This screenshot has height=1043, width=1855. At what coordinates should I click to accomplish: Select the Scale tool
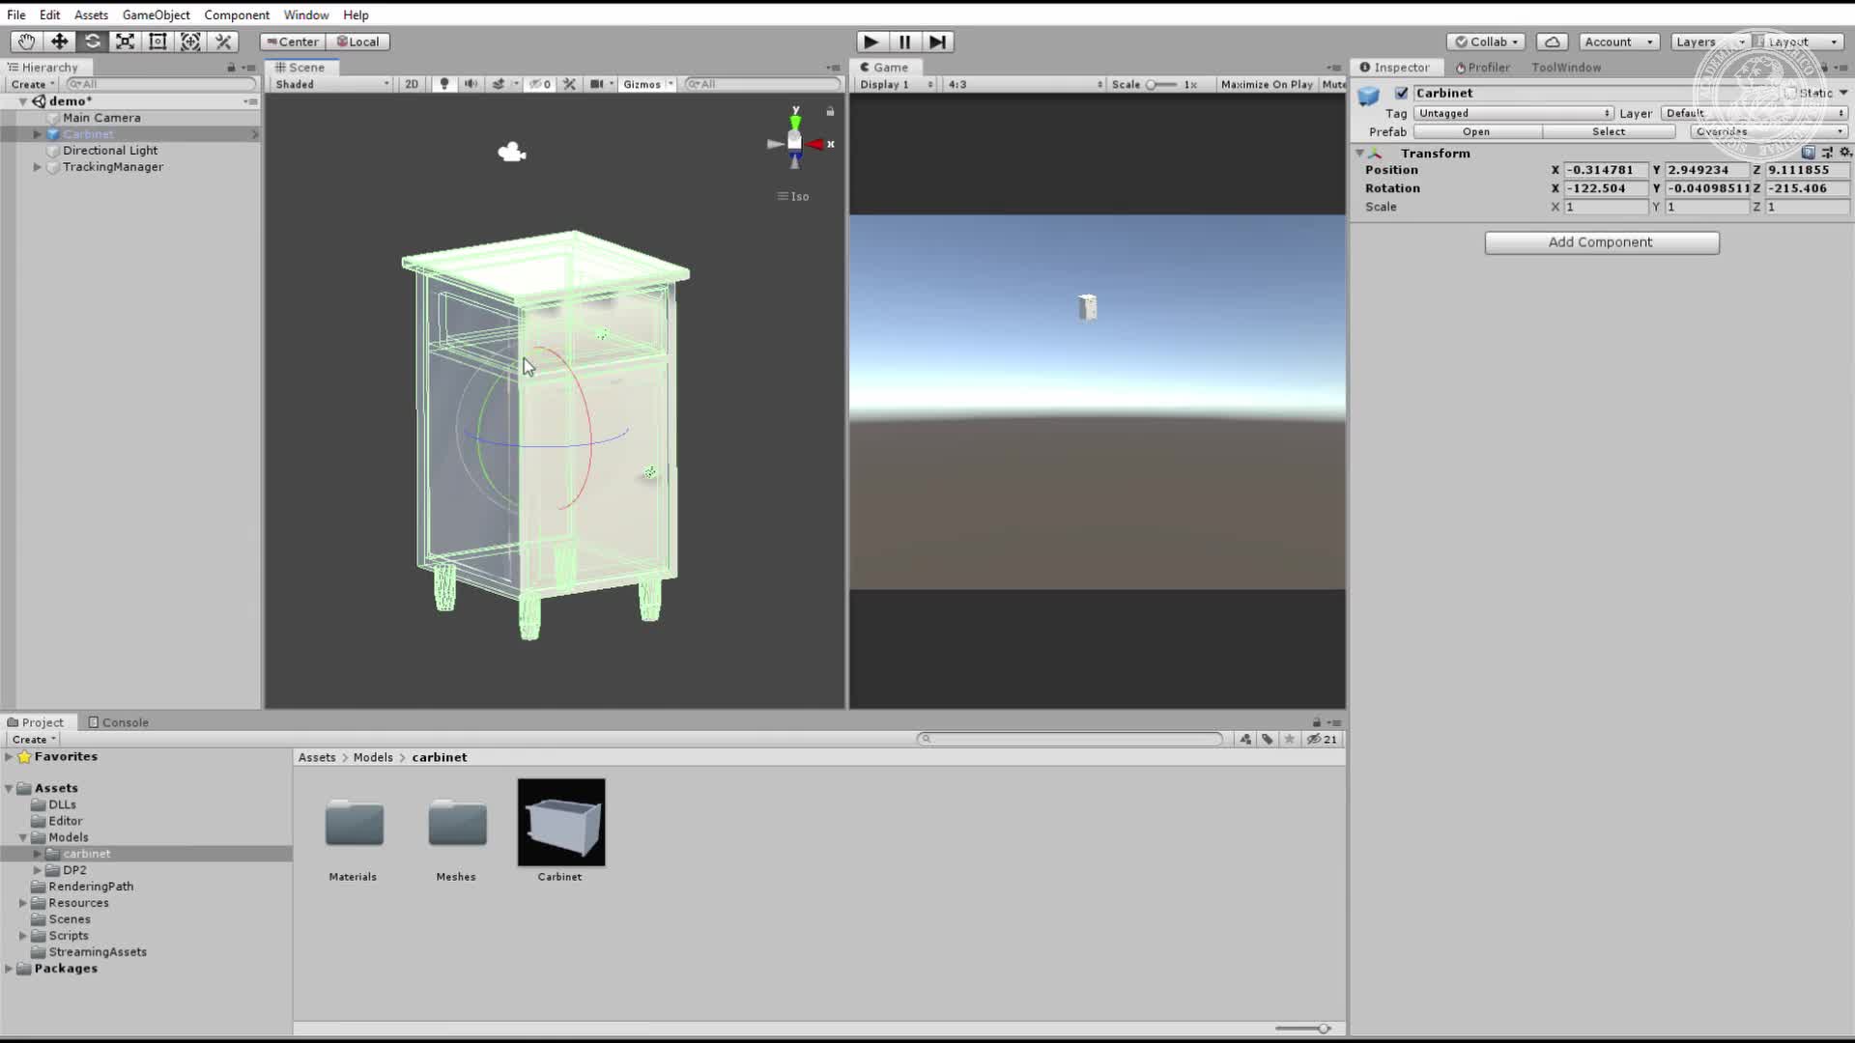point(125,42)
